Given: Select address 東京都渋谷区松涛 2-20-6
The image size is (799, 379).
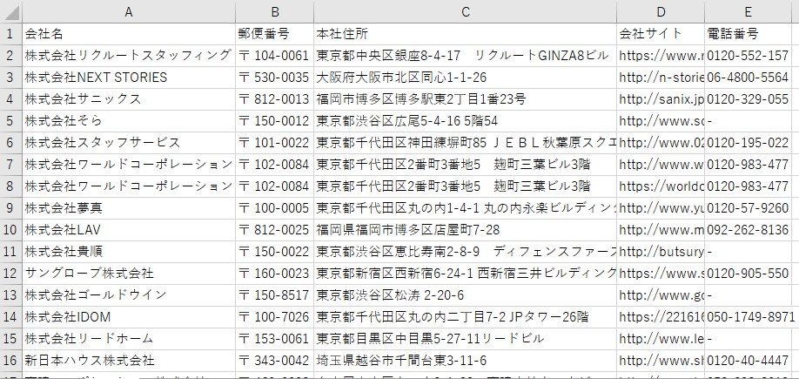Looking at the screenshot, I should point(466,295).
